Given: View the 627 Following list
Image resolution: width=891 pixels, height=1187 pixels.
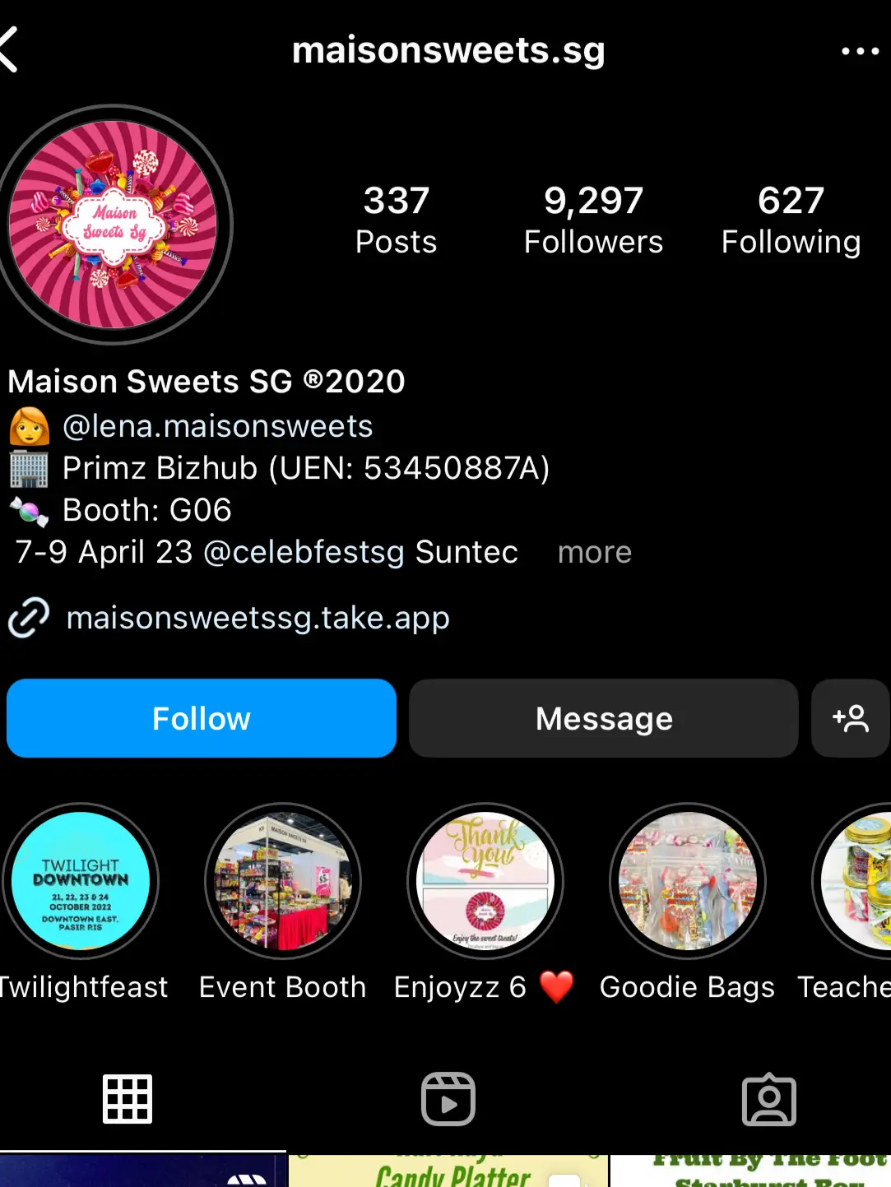Looking at the screenshot, I should (x=791, y=220).
